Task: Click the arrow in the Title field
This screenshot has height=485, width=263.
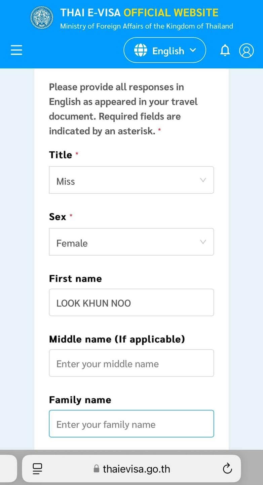Action: tap(203, 180)
